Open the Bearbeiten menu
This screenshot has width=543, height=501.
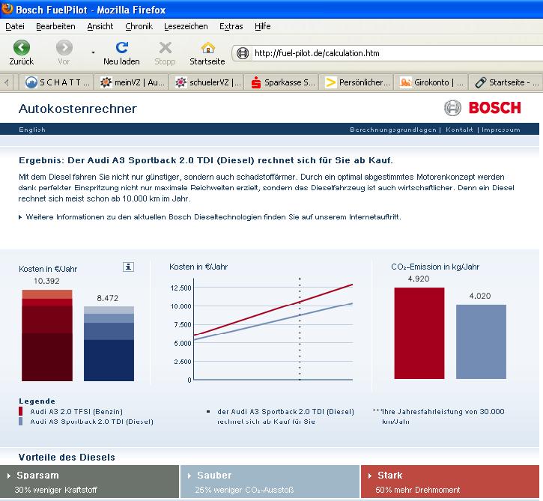pos(55,26)
